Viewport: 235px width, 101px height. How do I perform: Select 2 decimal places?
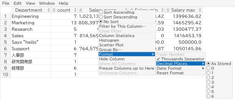(219, 77)
